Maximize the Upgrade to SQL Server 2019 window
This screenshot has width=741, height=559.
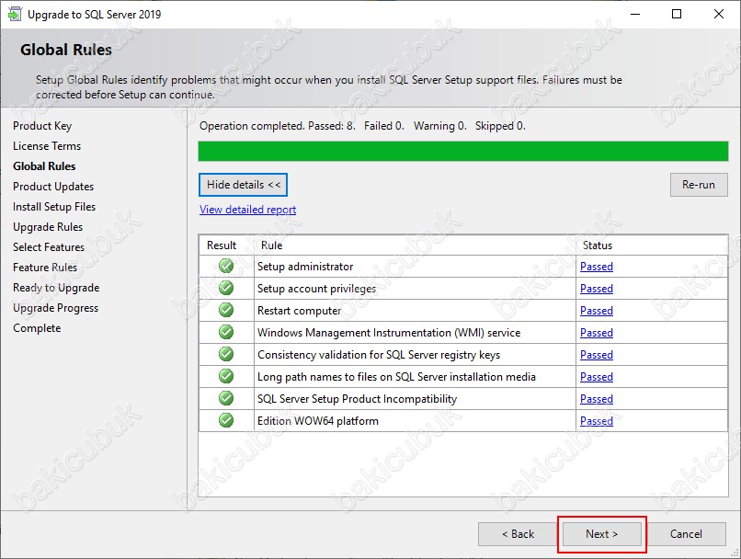[677, 14]
